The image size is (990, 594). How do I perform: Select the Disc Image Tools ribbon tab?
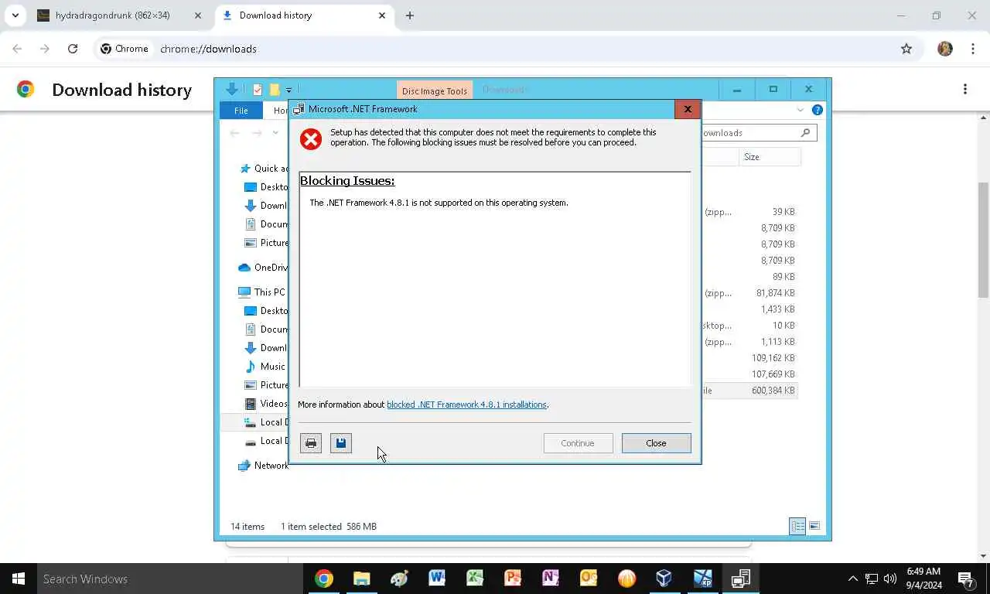(435, 90)
